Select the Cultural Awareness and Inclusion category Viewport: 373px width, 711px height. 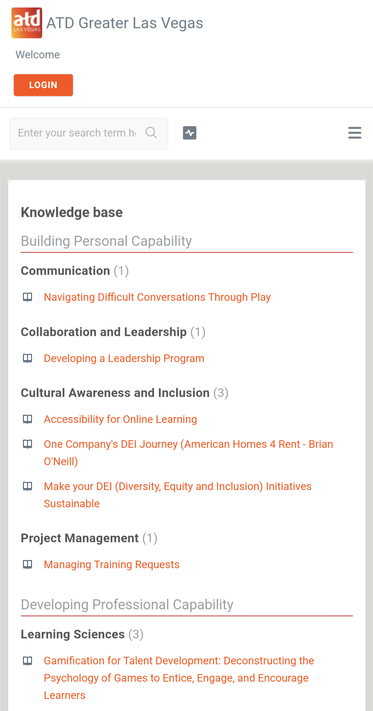point(115,393)
